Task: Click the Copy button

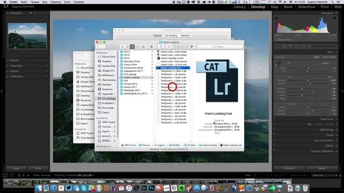Action: coord(16,168)
